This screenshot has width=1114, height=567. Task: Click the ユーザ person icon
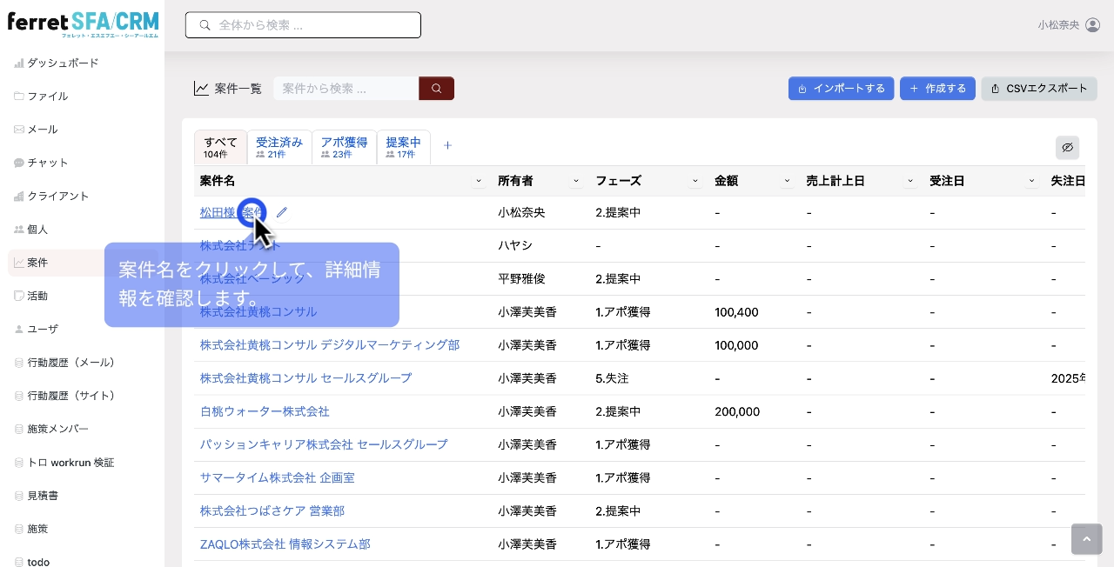click(19, 330)
